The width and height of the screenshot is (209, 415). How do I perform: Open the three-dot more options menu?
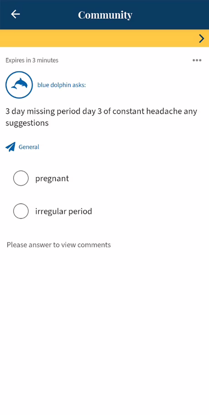click(197, 61)
